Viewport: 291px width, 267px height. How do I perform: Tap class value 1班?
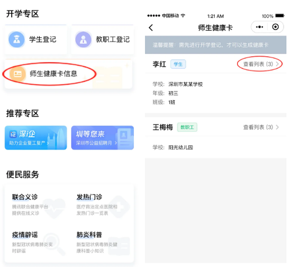[171, 102]
